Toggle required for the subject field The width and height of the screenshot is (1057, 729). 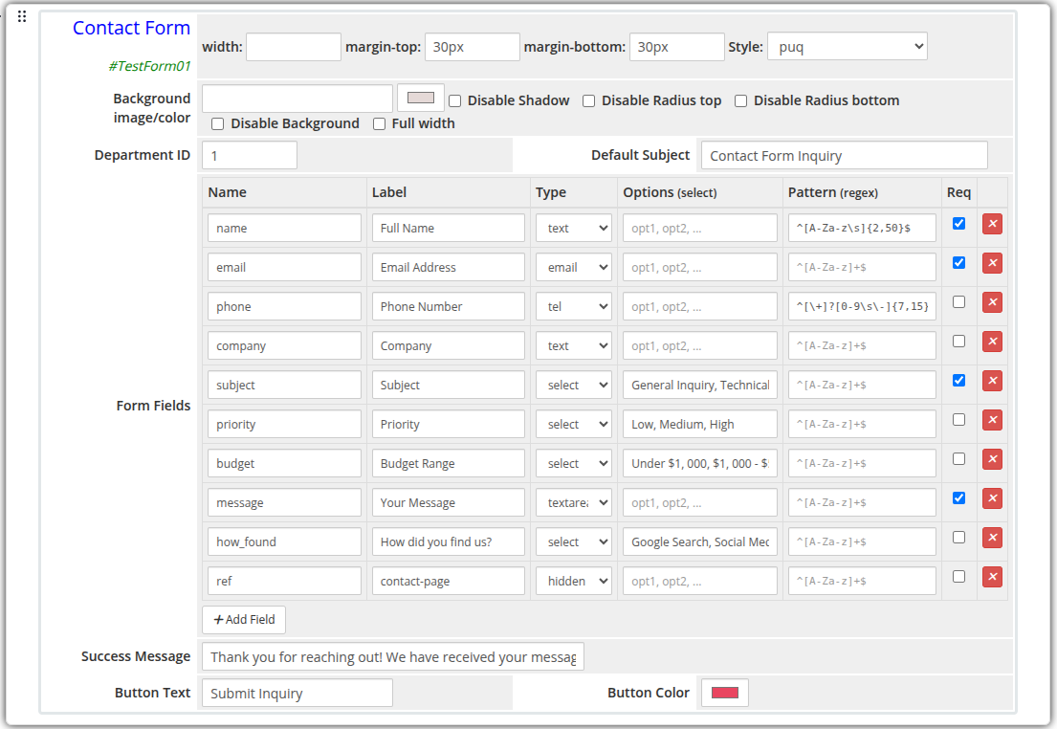[958, 381]
